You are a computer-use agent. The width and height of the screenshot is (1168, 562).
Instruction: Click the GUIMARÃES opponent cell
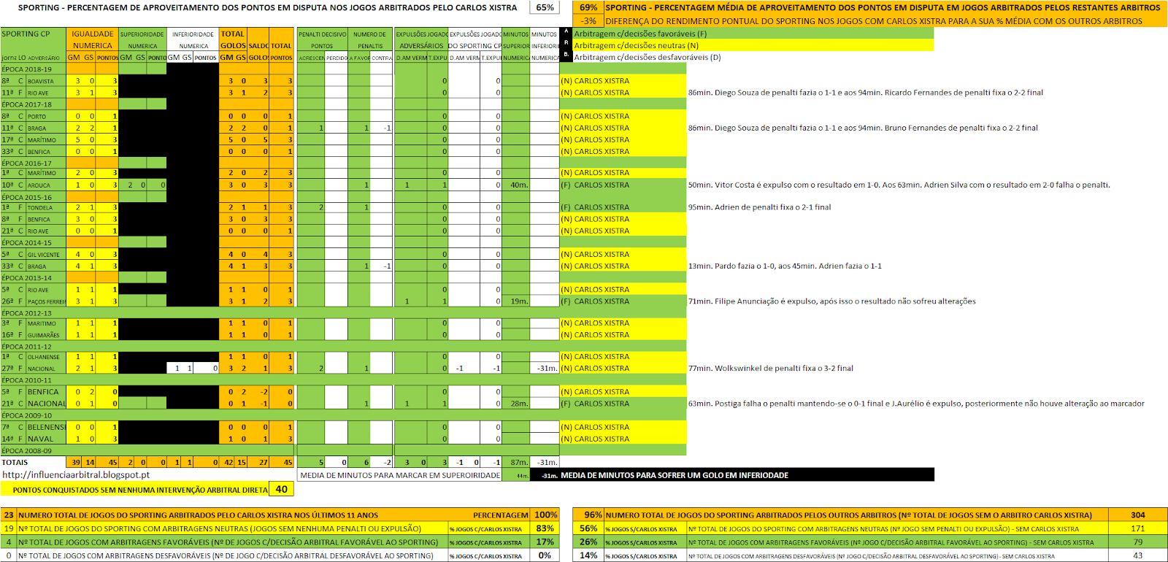click(x=46, y=335)
